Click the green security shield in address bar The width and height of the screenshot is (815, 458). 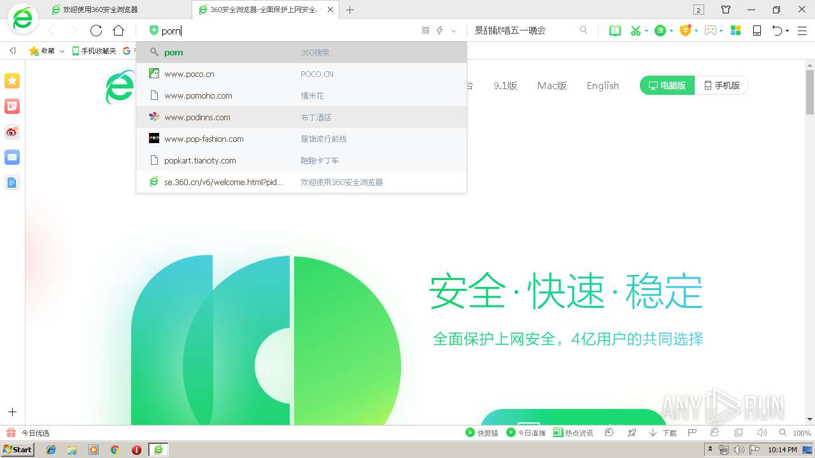[x=153, y=31]
